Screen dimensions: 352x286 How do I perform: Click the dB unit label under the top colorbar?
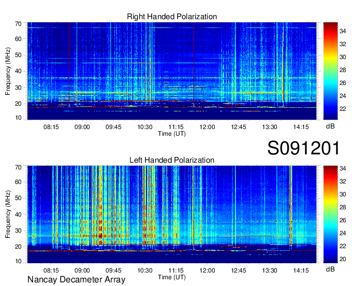330,126
